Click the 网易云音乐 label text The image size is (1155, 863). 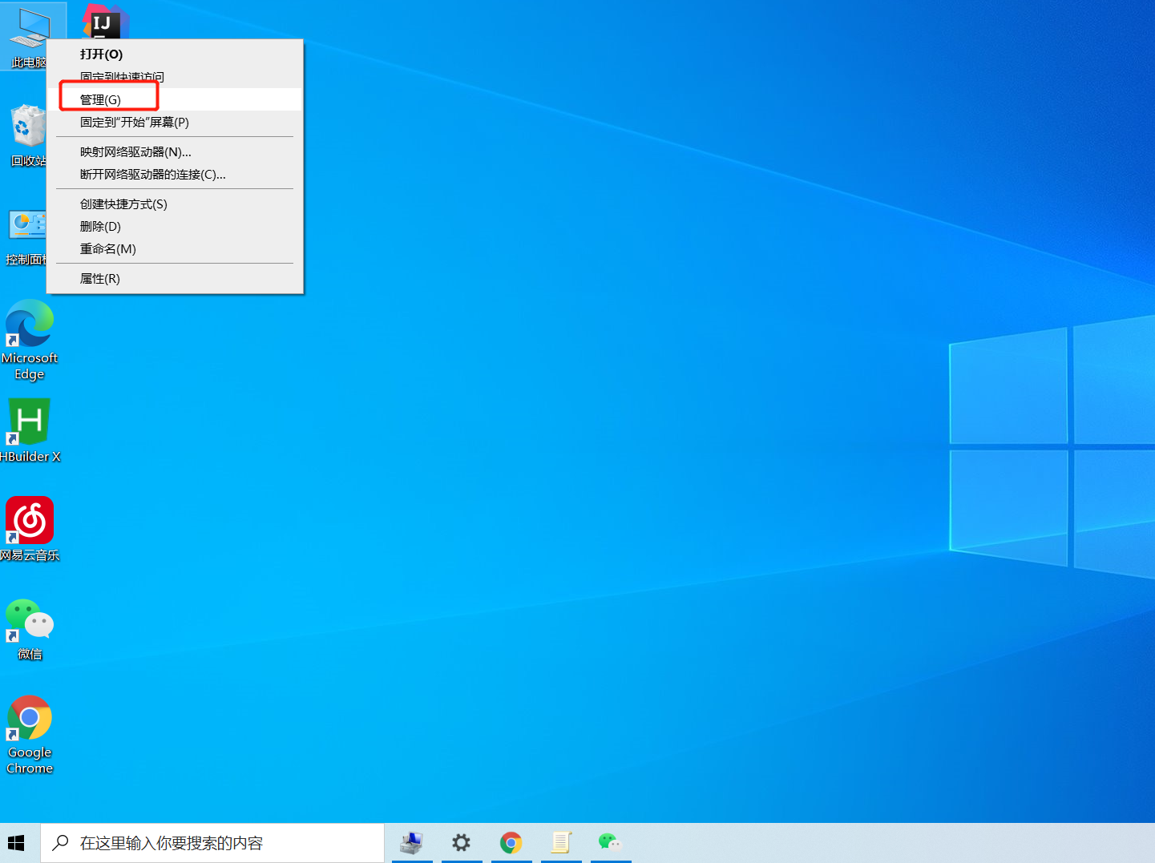click(x=30, y=555)
